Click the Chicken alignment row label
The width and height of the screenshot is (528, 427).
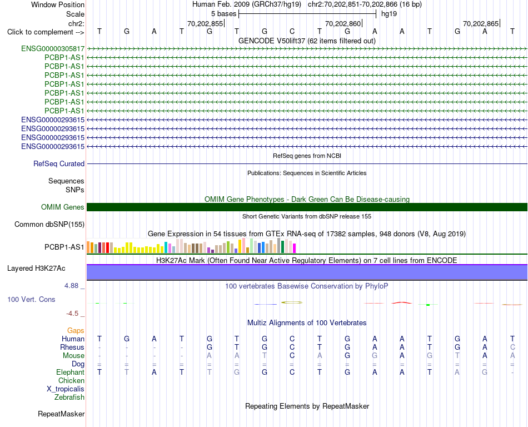click(71, 380)
